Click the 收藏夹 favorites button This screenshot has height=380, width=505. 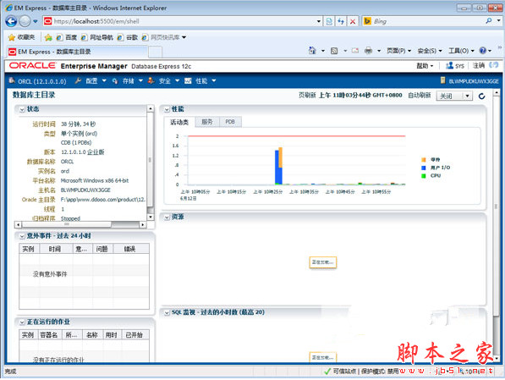click(22, 37)
